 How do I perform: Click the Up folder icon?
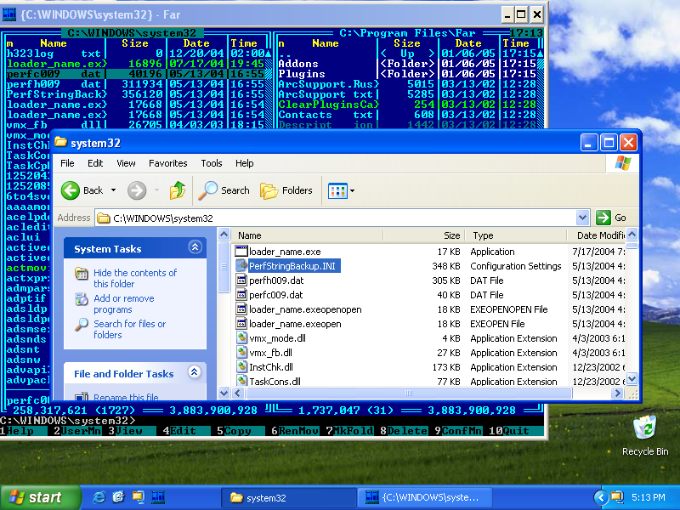click(x=178, y=190)
